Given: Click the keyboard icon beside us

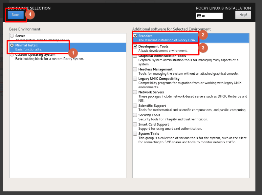Looking at the screenshot, I should point(199,16).
